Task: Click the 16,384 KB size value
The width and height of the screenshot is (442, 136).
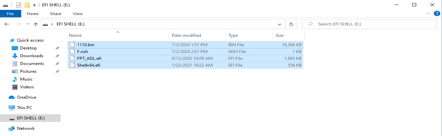Action: tap(292, 45)
